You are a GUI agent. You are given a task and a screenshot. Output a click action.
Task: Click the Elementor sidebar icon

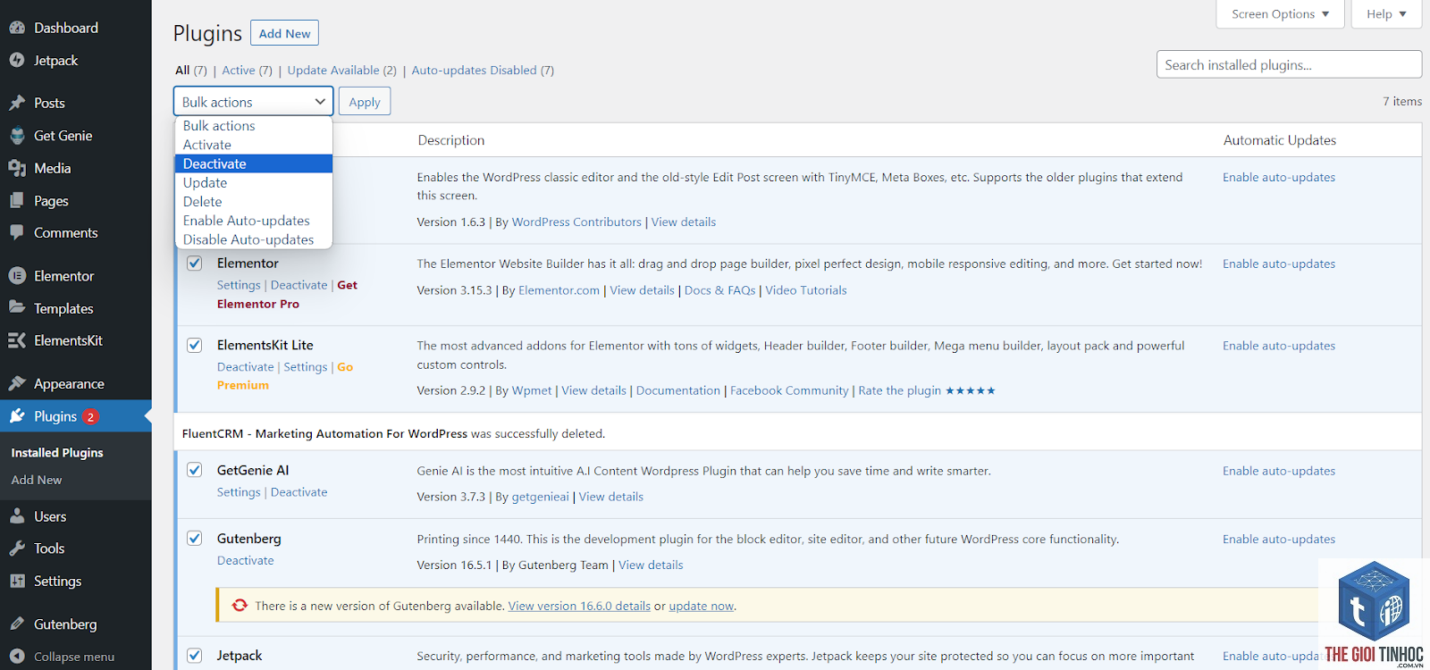tap(17, 276)
